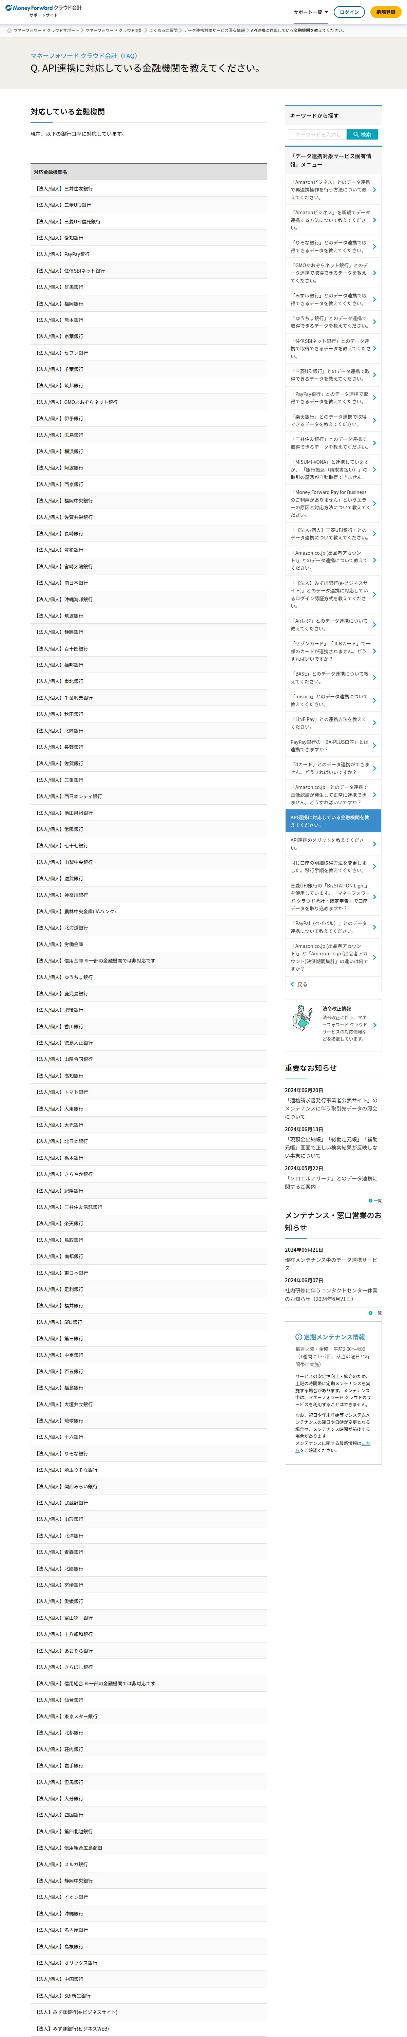Open Airレジ データ連携 article

[333, 625]
